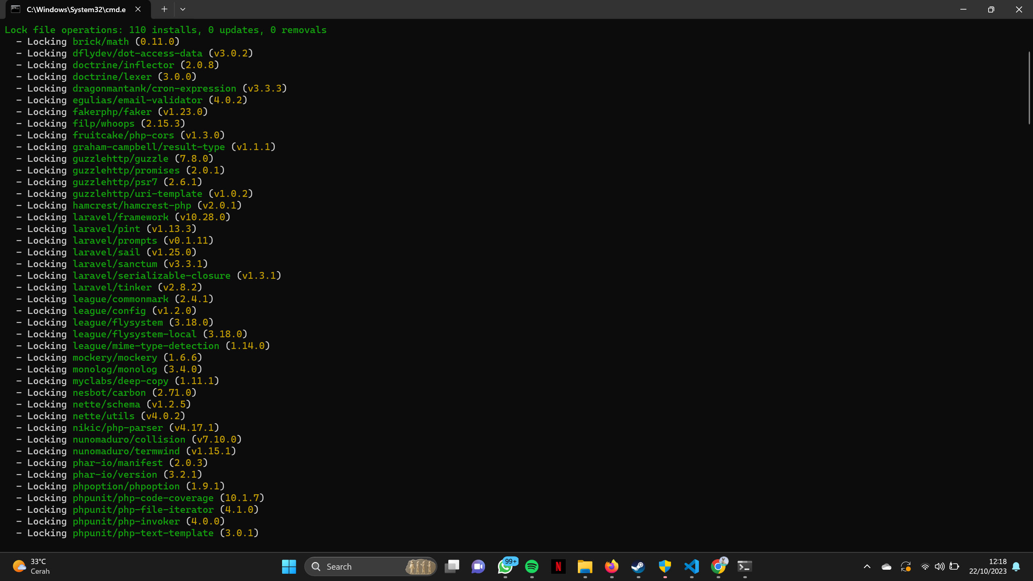Click 'nunomaduro/collision' package name
Viewport: 1033px width, 581px height.
point(129,439)
